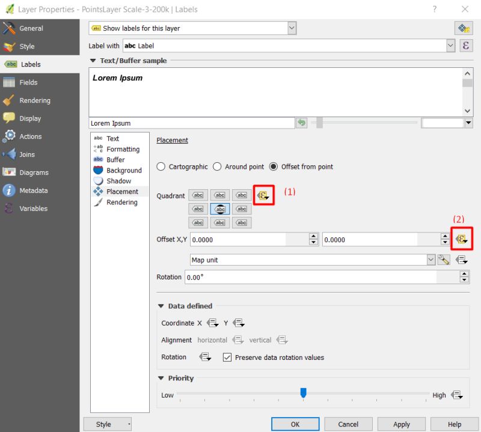Click the Priority data-defined override icon

(457, 395)
